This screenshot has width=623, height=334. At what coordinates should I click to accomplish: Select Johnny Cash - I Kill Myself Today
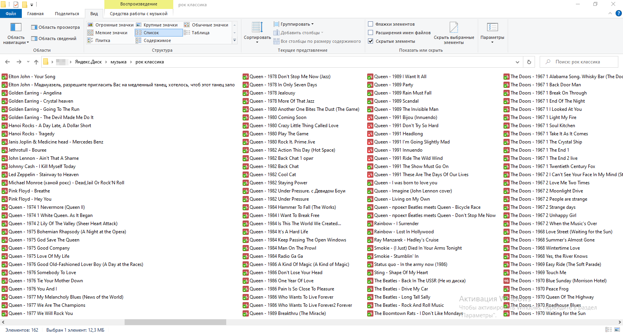(x=39, y=166)
